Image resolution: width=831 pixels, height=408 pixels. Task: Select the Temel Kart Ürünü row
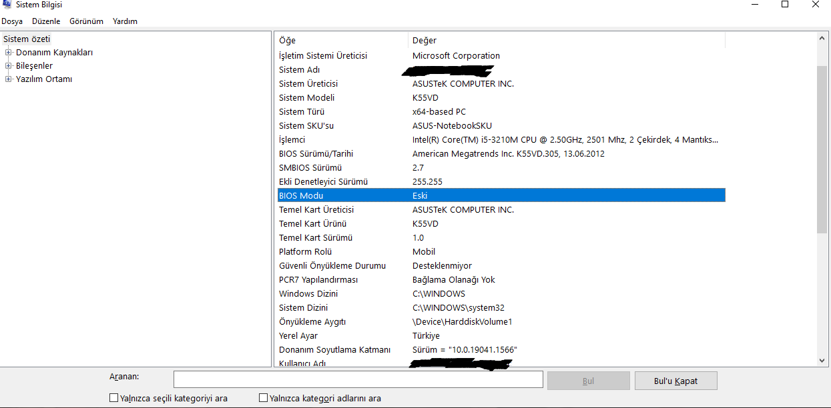coord(501,223)
